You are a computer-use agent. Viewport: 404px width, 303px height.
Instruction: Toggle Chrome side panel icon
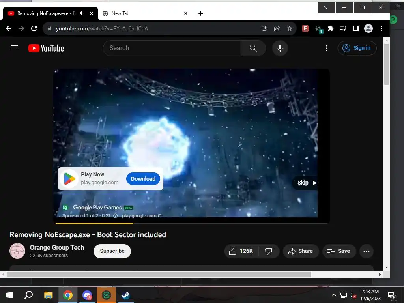pyautogui.click(x=356, y=28)
